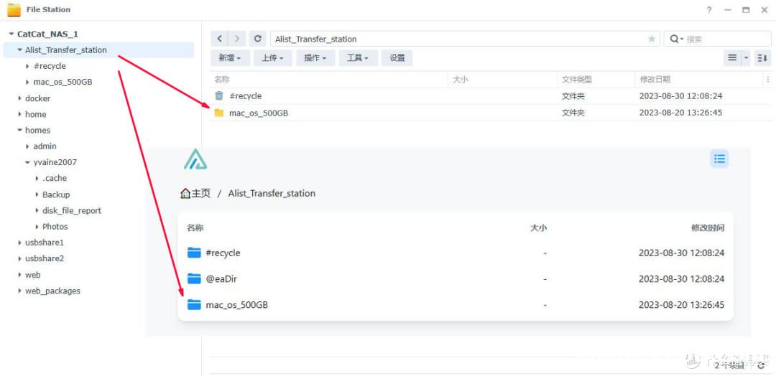The image size is (776, 376).
Task: Click the help question mark icon
Action: point(709,10)
